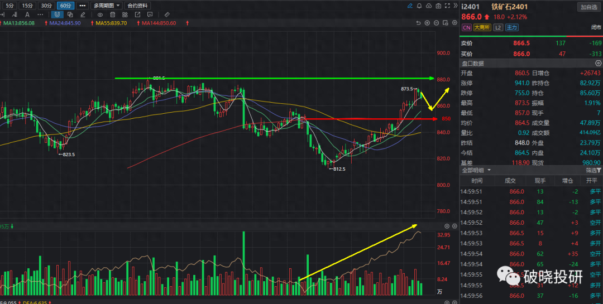Switch to the 15分 timeframe tab
The width and height of the screenshot is (603, 304).
(28, 6)
